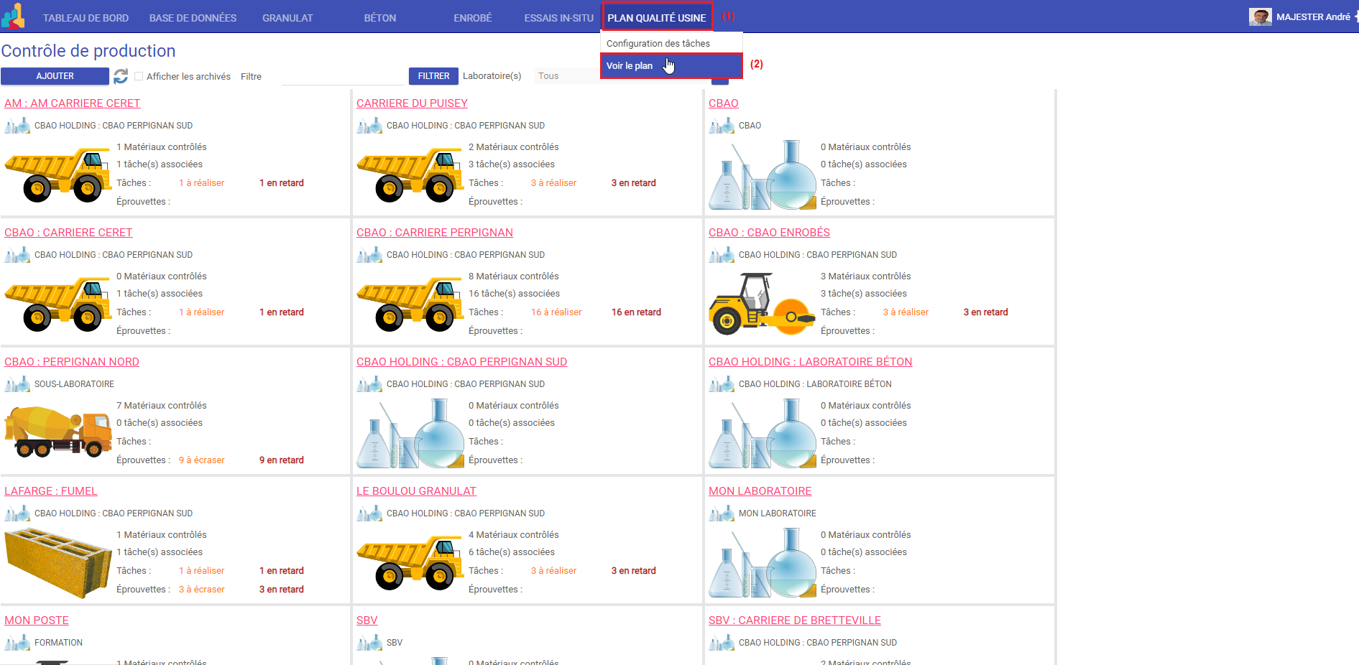Click the flask image for CBAO HOLDING : CBAO PERPIGNAN SUD

coord(410,433)
